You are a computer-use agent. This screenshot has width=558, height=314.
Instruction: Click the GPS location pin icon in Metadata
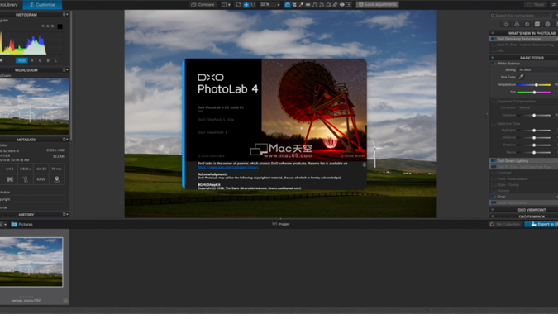point(56,179)
